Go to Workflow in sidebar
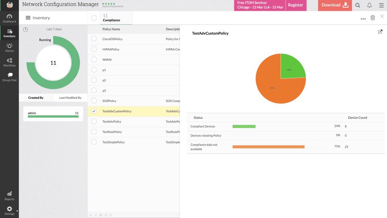 [x=9, y=62]
